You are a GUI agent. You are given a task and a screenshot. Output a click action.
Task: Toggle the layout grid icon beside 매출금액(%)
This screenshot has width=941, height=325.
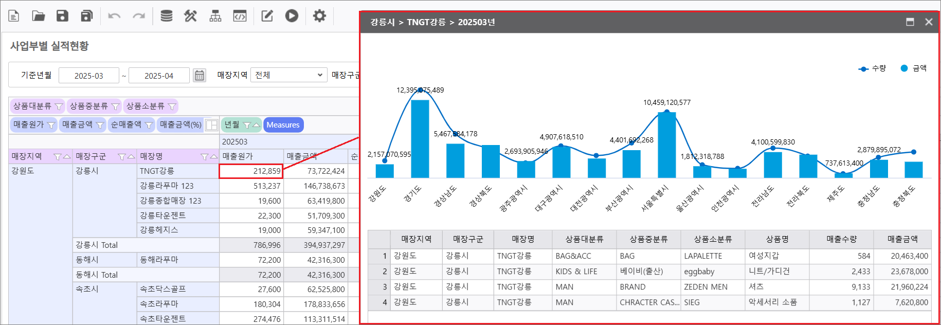point(211,125)
